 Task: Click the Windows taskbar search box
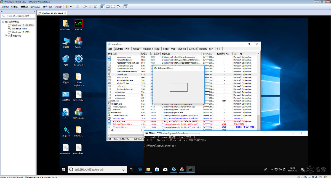(97, 169)
